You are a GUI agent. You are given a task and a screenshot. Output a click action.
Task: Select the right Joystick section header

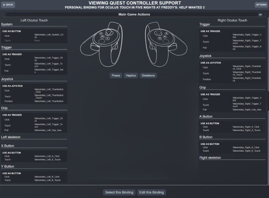click(x=232, y=56)
